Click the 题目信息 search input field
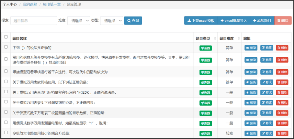The width and height of the screenshot is (294, 139). click(34, 21)
